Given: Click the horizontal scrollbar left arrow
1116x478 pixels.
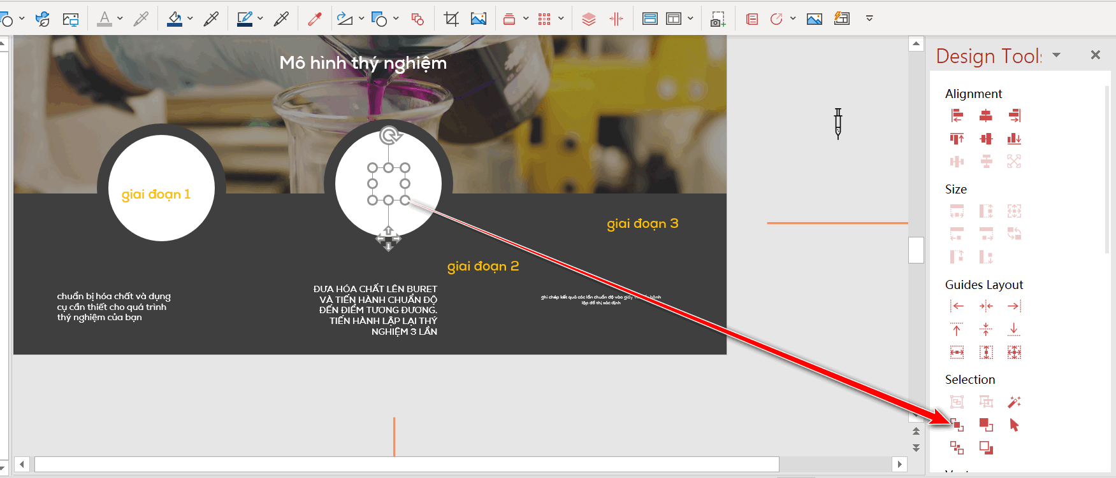Looking at the screenshot, I should pos(22,464).
